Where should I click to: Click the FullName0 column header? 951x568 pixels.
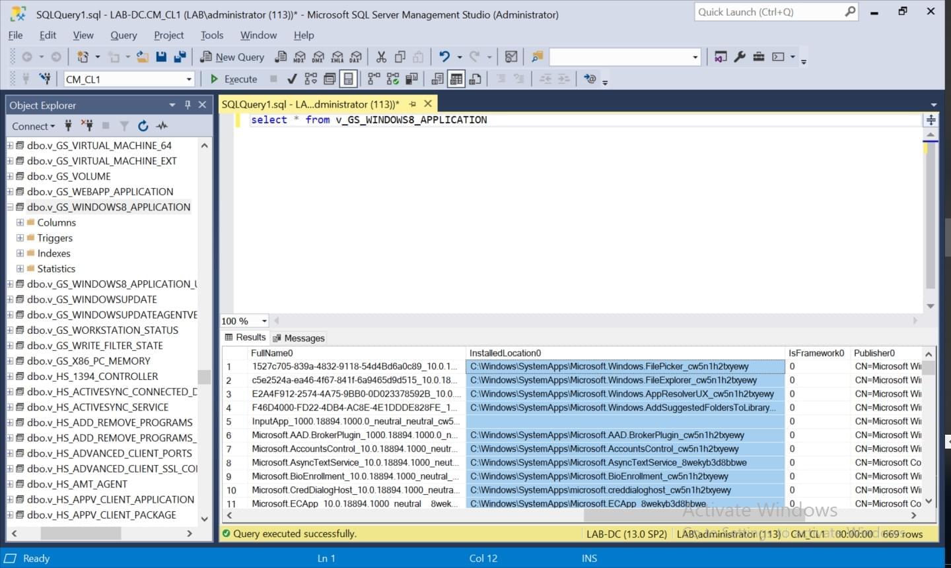357,353
